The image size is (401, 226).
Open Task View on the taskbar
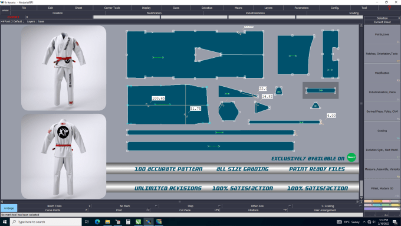coord(87,222)
